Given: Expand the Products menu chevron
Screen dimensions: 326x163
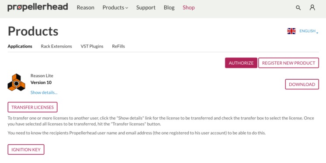Looking at the screenshot, I should [x=127, y=8].
